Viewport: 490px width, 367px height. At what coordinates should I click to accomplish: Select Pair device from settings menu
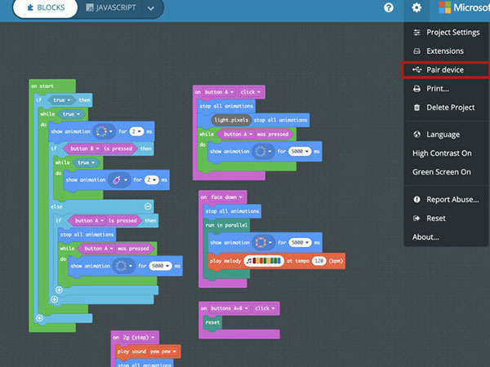[x=445, y=70]
